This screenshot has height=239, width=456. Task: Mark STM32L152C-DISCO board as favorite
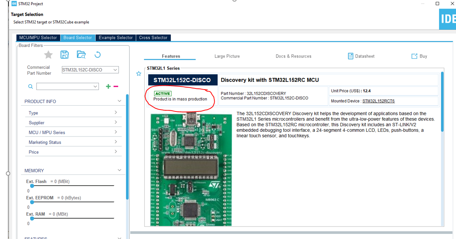[139, 74]
